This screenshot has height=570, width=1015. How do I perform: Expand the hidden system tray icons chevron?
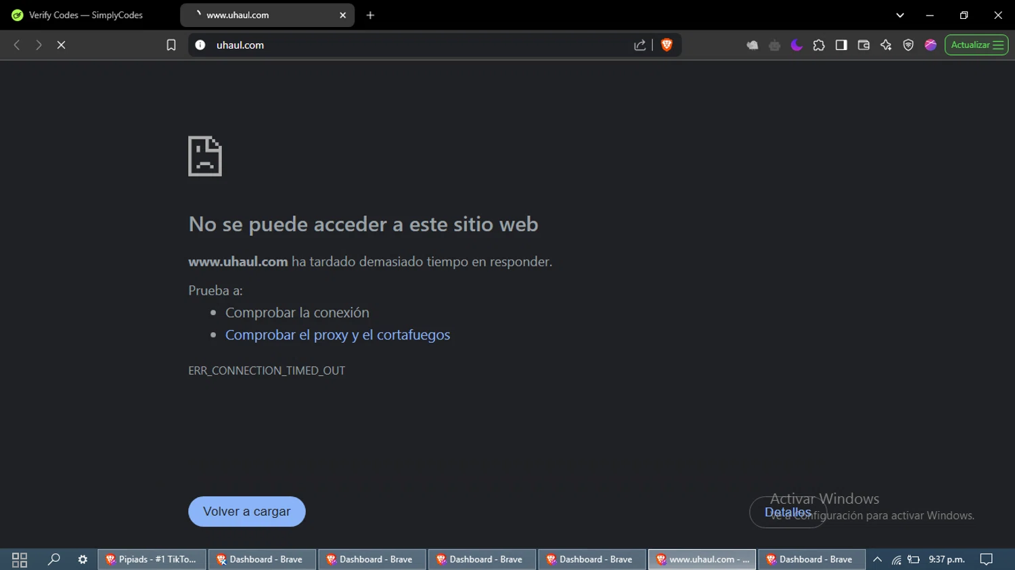(x=877, y=559)
